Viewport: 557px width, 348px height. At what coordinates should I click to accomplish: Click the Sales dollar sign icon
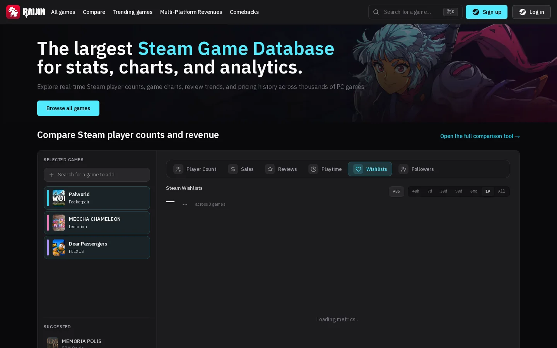coord(233,169)
